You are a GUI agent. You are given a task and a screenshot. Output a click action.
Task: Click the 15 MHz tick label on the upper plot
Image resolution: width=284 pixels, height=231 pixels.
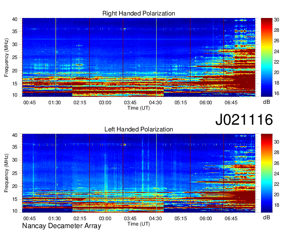pyautogui.click(x=15, y=84)
